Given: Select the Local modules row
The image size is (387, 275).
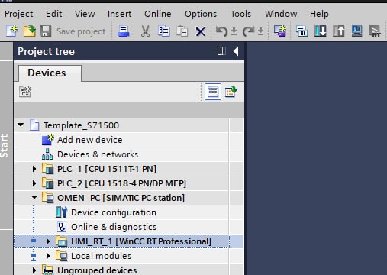Looking at the screenshot, I should pos(121,256).
